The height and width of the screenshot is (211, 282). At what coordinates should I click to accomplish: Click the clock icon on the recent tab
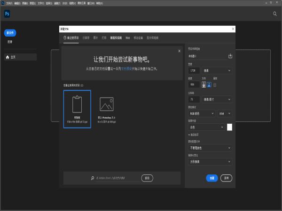click(x=65, y=38)
